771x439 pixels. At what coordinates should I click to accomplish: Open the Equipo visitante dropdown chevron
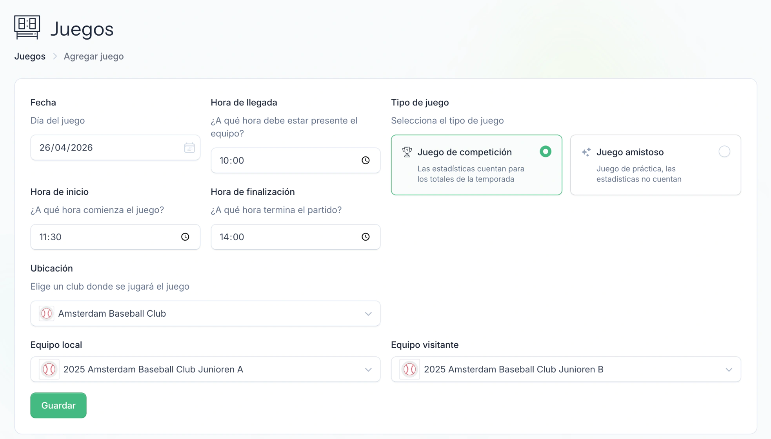(729, 370)
